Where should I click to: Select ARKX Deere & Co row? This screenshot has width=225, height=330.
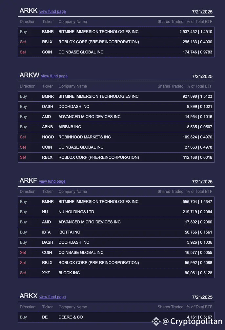116,317
